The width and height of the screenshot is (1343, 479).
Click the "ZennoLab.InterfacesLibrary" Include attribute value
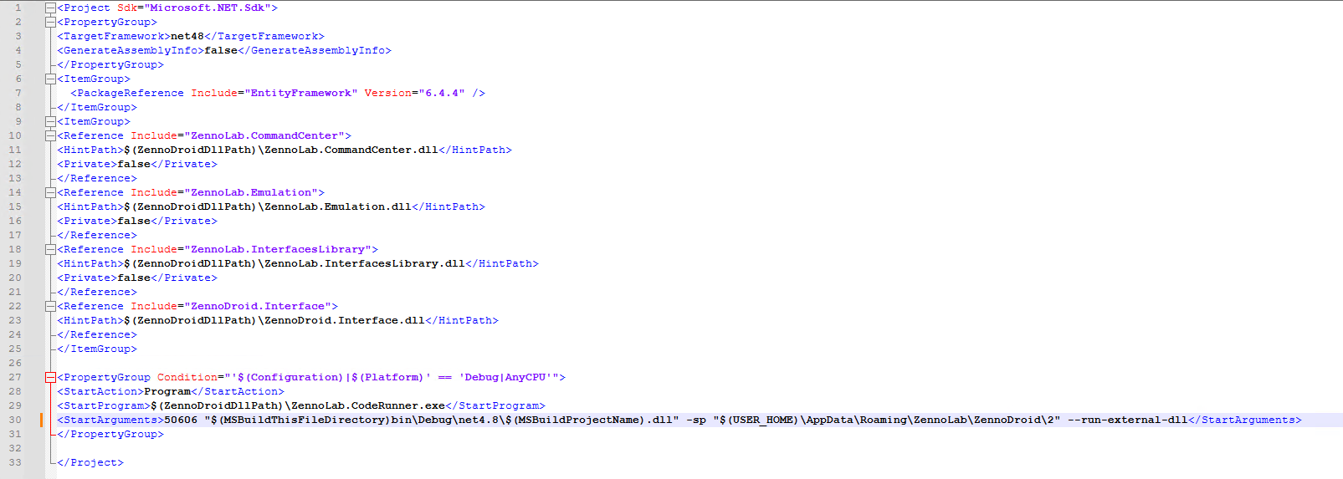pyautogui.click(x=278, y=249)
